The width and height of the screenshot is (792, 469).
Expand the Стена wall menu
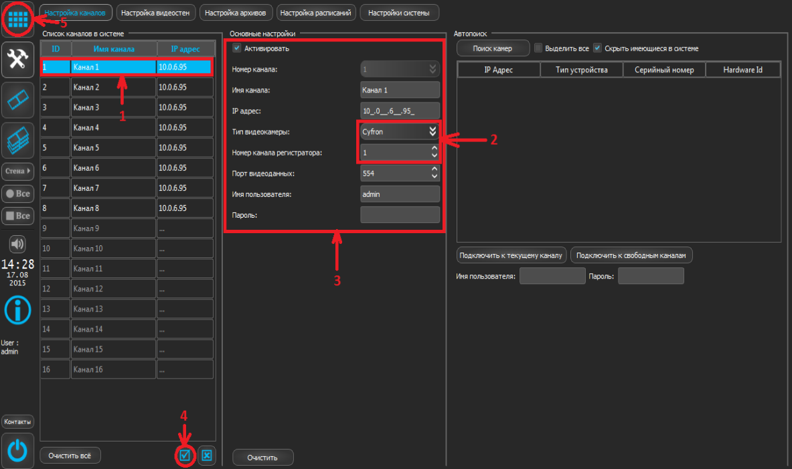point(18,172)
